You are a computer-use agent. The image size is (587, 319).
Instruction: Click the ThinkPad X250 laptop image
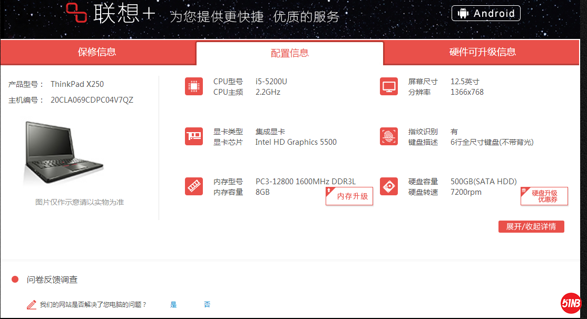[64, 153]
